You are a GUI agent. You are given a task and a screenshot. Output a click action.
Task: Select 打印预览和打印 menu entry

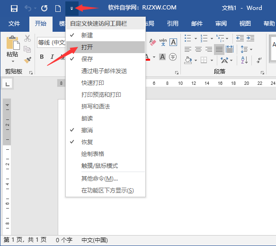(x=105, y=95)
